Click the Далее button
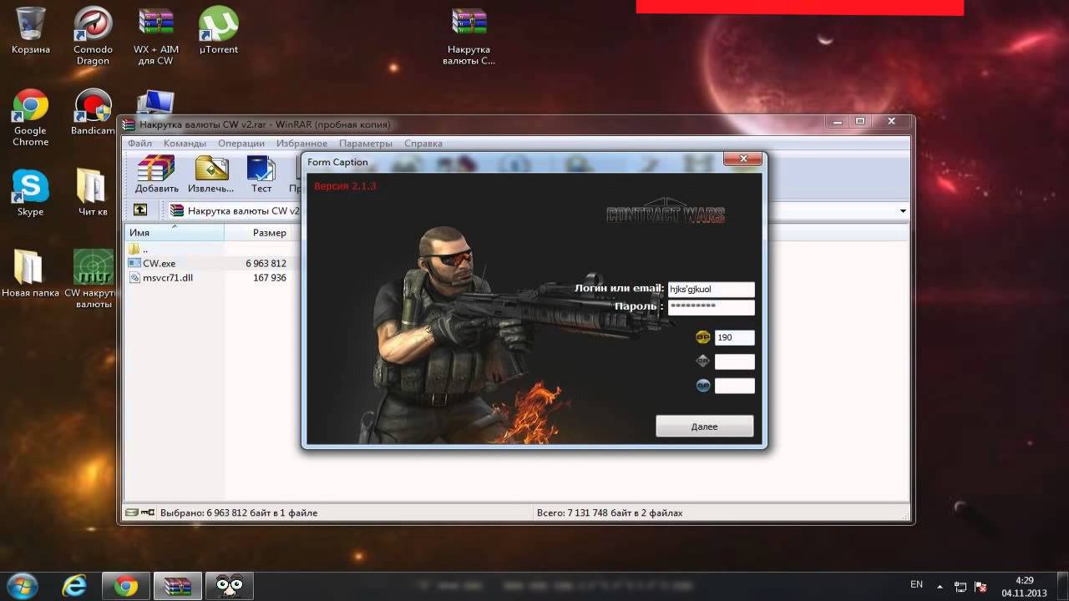1069x601 pixels. (704, 426)
